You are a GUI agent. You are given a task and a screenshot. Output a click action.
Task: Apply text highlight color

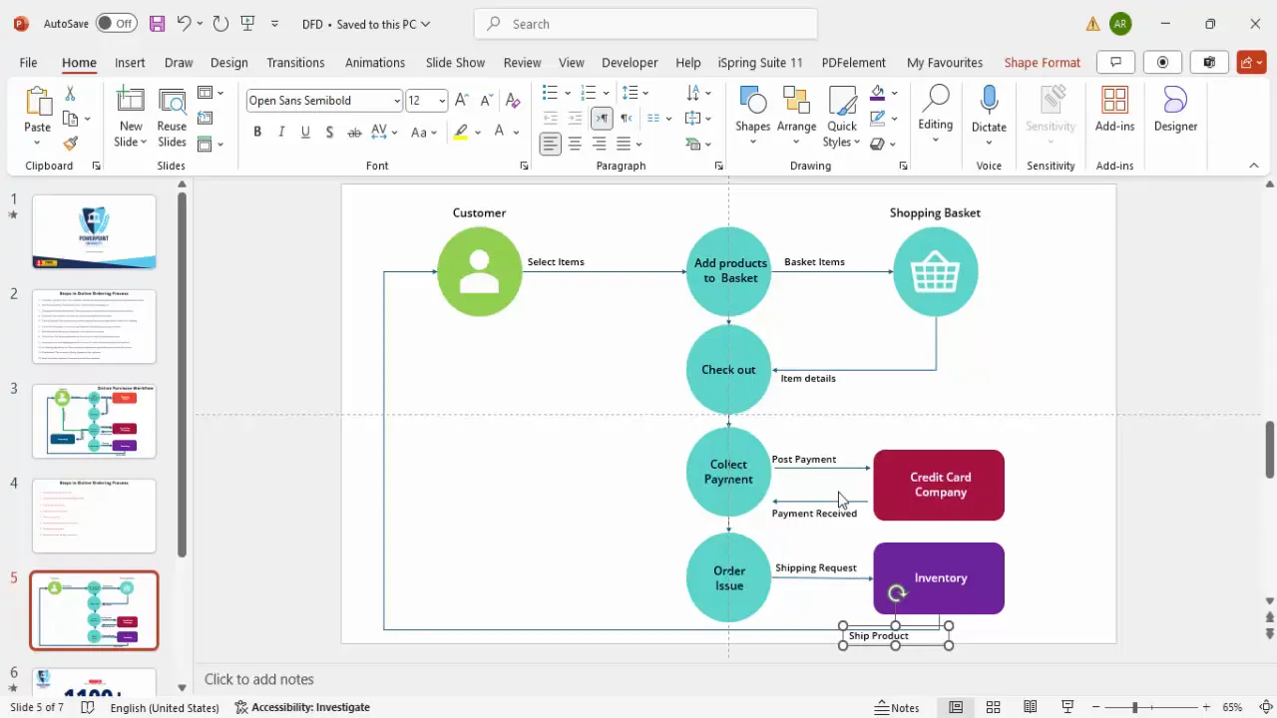tap(461, 132)
